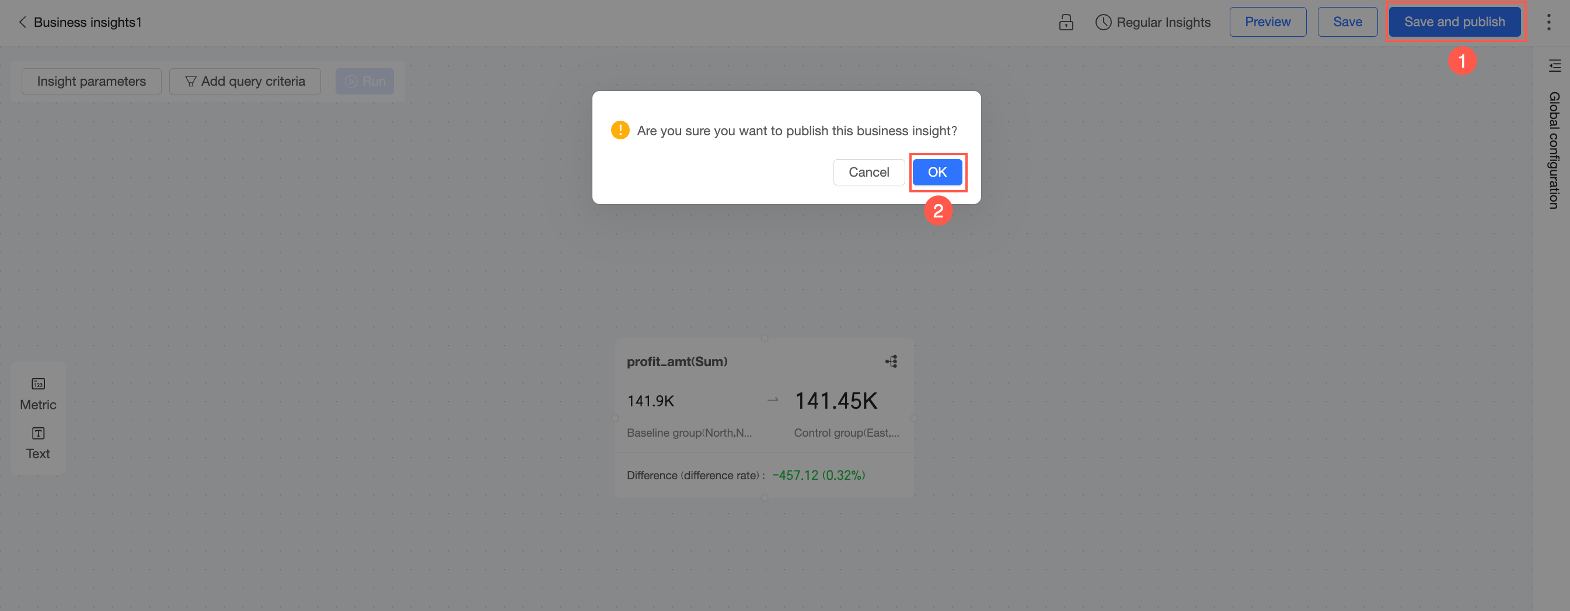
Task: Add a Metric card from sidebar
Action: point(38,394)
